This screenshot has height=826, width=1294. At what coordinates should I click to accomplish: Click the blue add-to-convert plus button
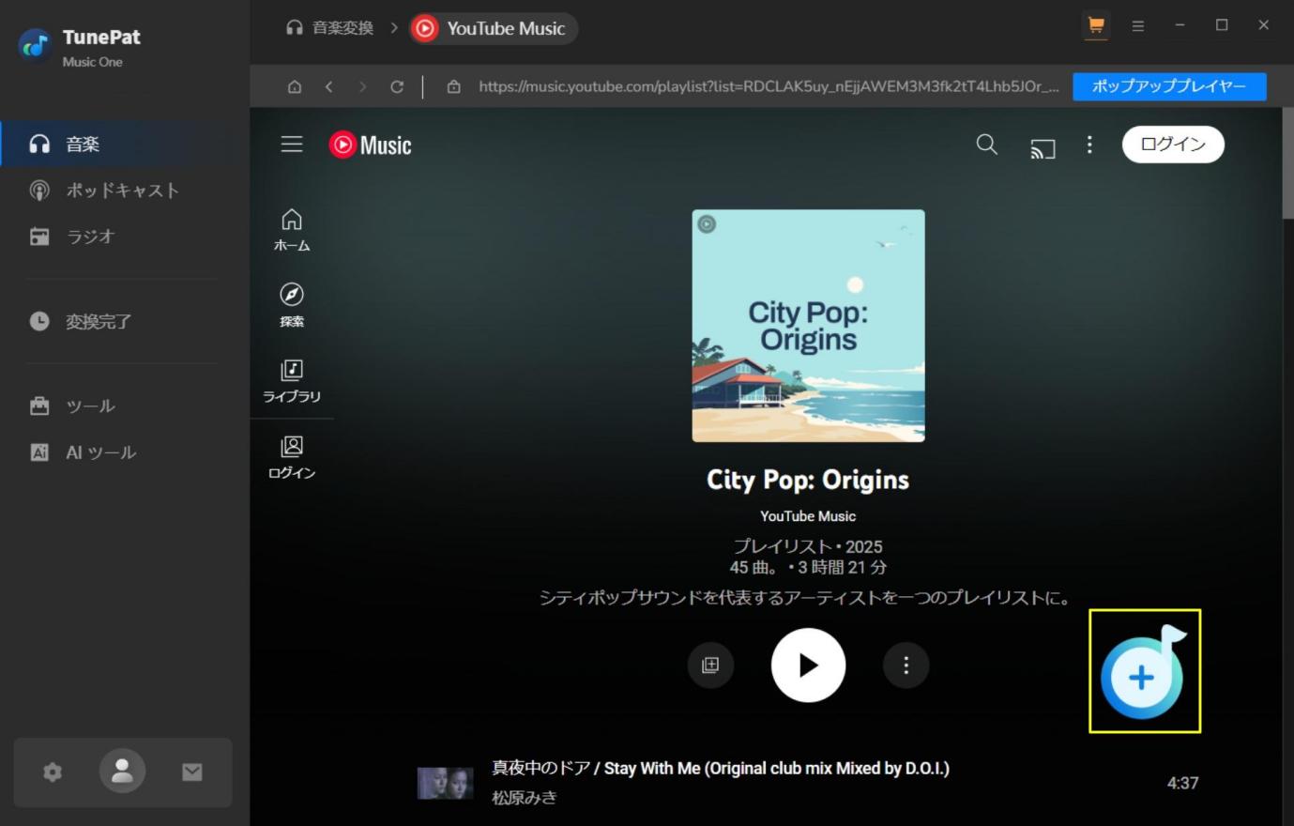1143,672
